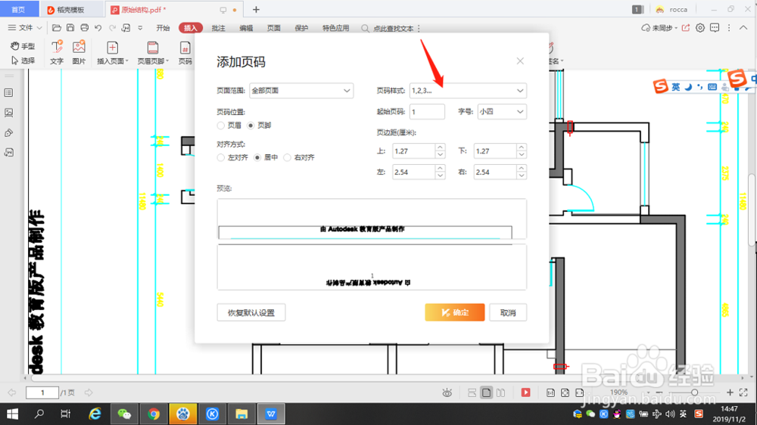Select 页脚 footer radio button
Screen dimensions: 757x425
[251, 126]
